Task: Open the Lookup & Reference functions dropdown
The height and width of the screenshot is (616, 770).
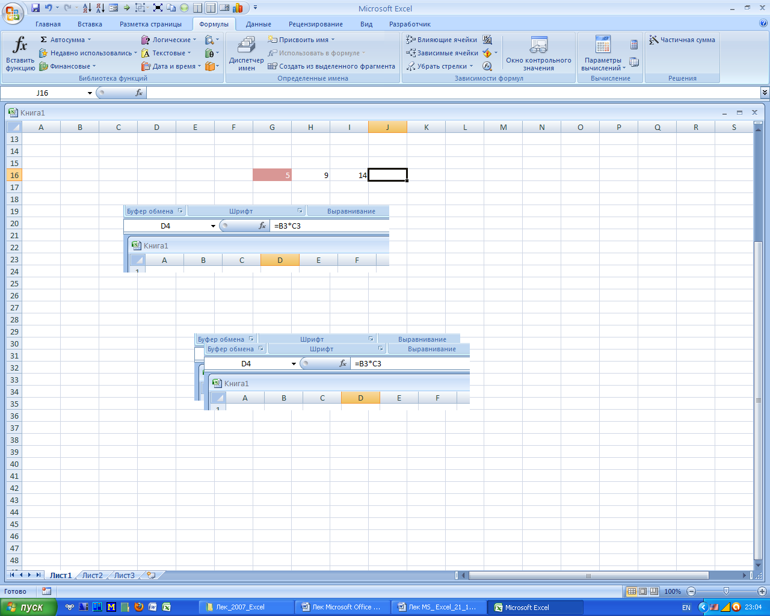Action: [212, 40]
